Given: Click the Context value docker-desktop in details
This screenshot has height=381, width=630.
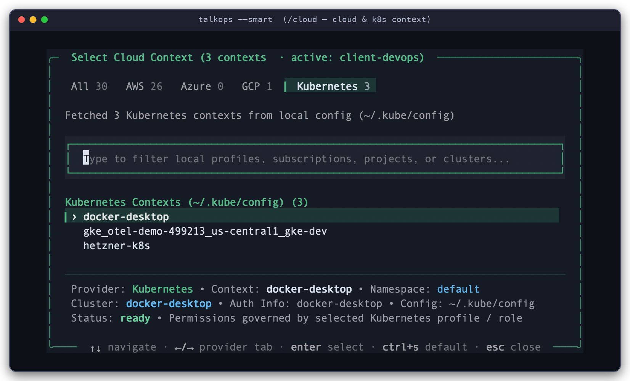Looking at the screenshot, I should pos(309,289).
